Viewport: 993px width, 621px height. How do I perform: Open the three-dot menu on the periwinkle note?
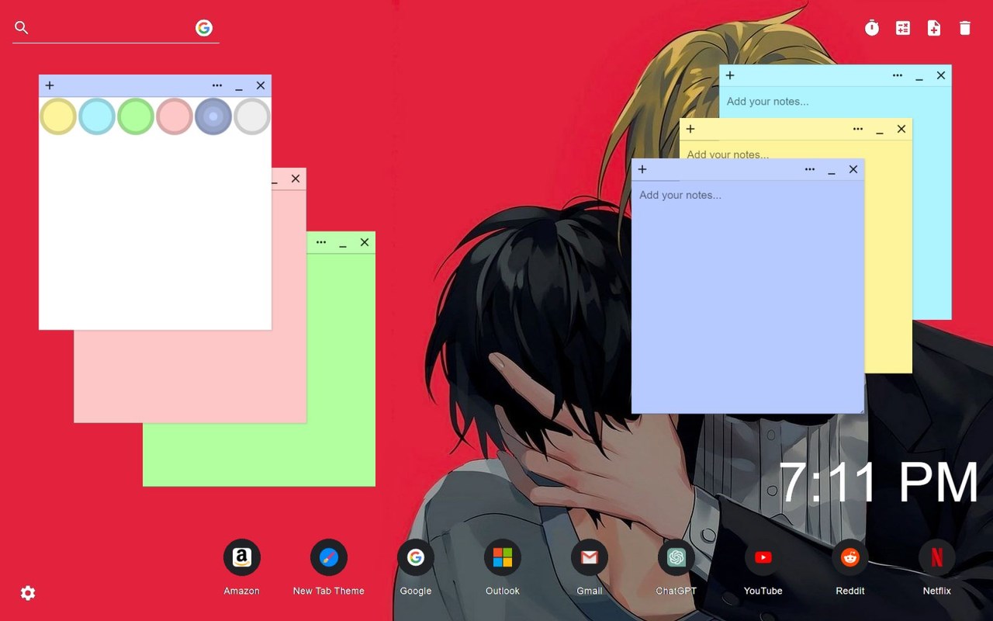[810, 169]
